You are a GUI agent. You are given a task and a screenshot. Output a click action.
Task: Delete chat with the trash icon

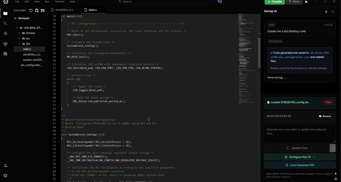(326, 11)
